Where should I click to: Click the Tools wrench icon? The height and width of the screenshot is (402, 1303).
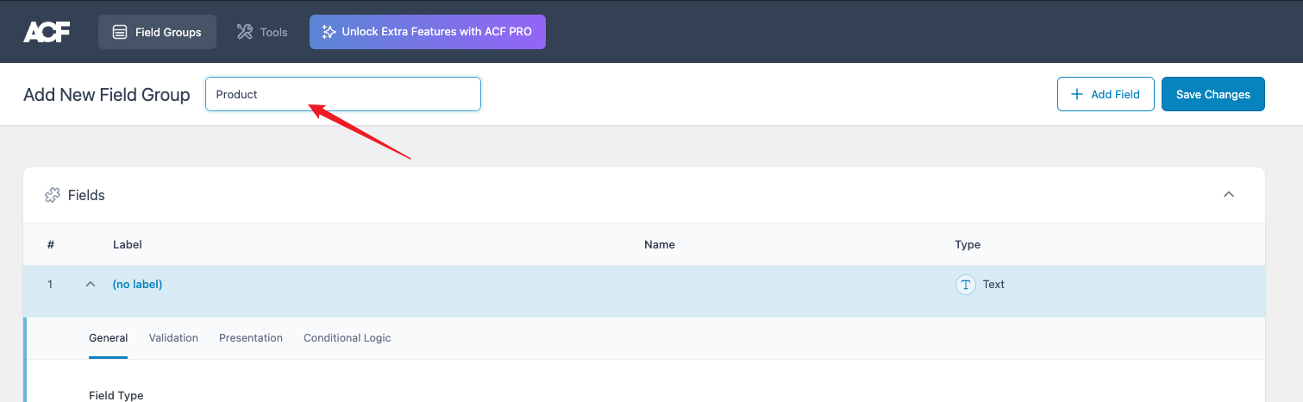[x=245, y=32]
